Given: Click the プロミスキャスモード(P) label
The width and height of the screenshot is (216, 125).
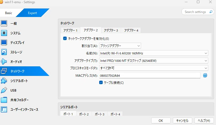Looking at the screenshot, I should click(84, 68).
